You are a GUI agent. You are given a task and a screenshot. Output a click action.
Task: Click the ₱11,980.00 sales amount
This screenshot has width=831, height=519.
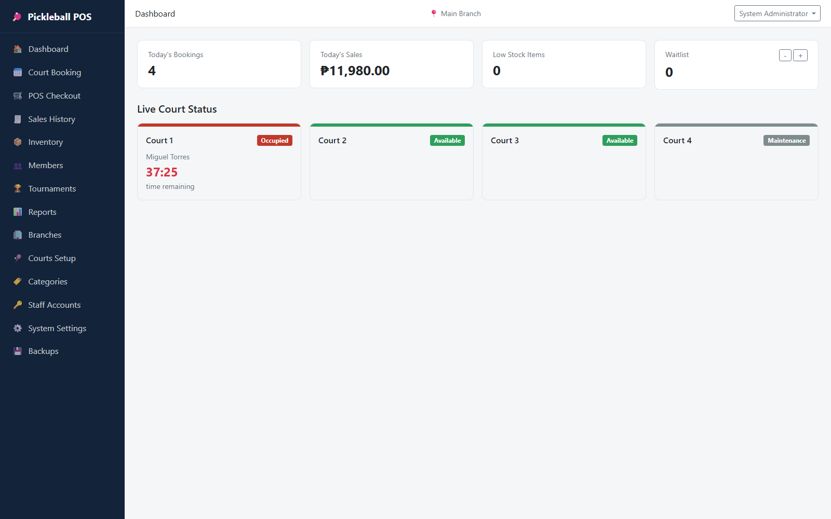(x=355, y=71)
